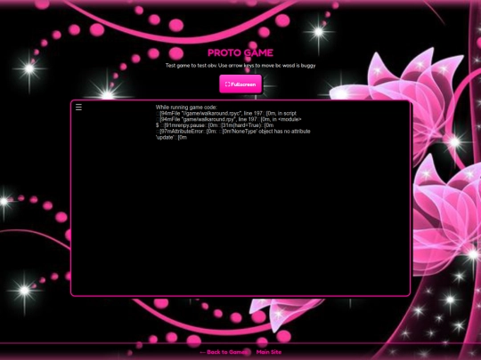Click the game description about arrow keys
The image size is (481, 360).
tap(240, 66)
